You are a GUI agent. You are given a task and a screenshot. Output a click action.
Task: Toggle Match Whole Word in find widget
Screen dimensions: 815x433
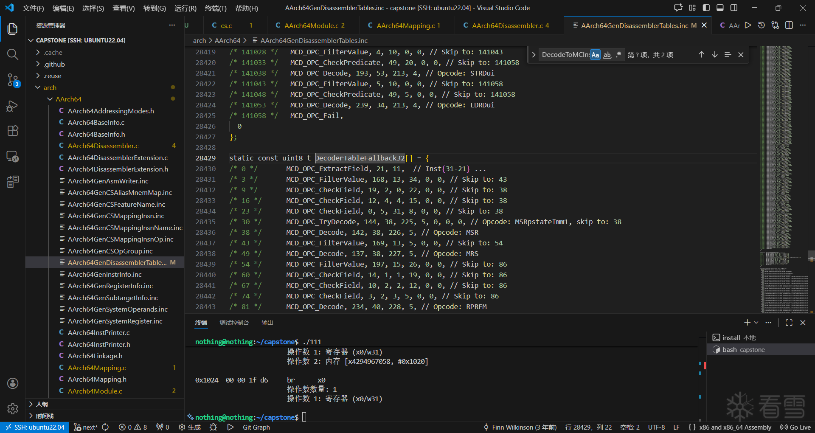(x=607, y=55)
